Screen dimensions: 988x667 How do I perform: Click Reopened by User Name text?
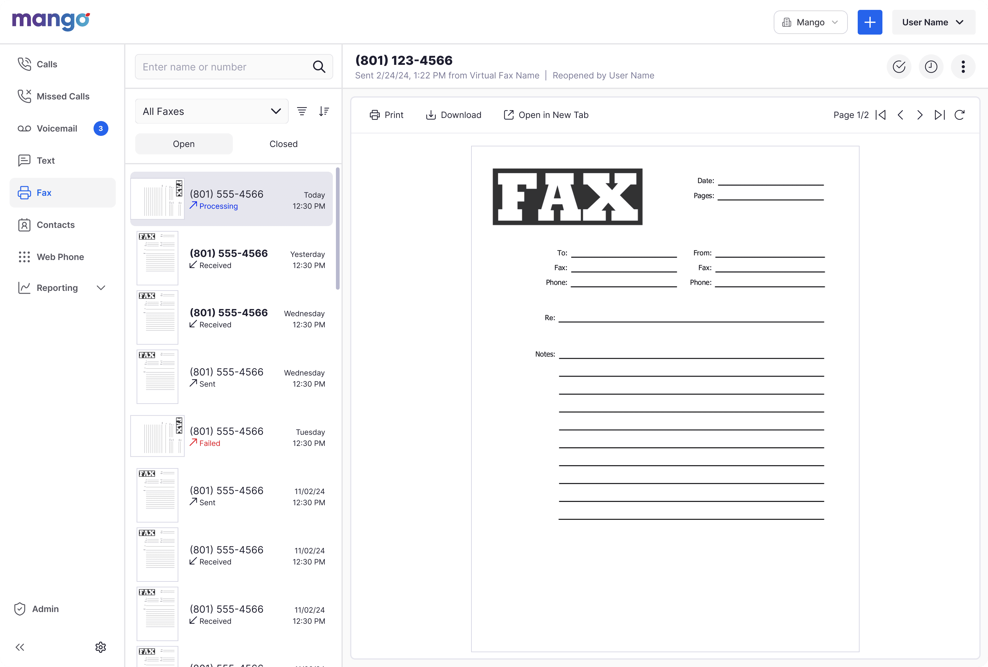point(603,75)
